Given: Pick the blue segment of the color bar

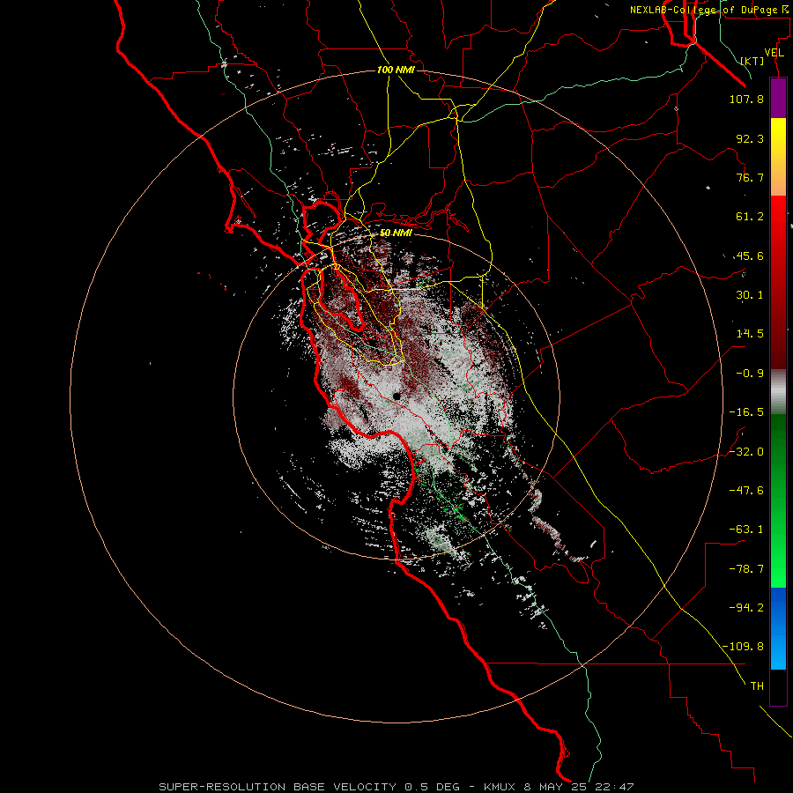Looking at the screenshot, I should point(778,628).
